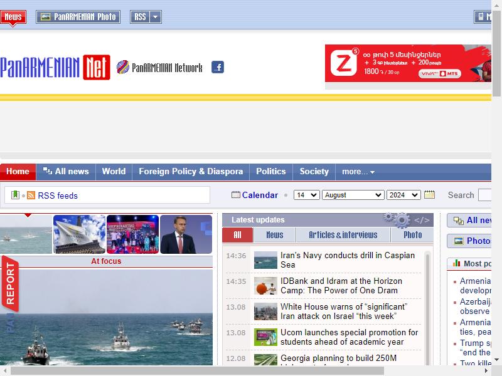Click the RSS button in top bar
502x376 pixels.
tap(140, 17)
